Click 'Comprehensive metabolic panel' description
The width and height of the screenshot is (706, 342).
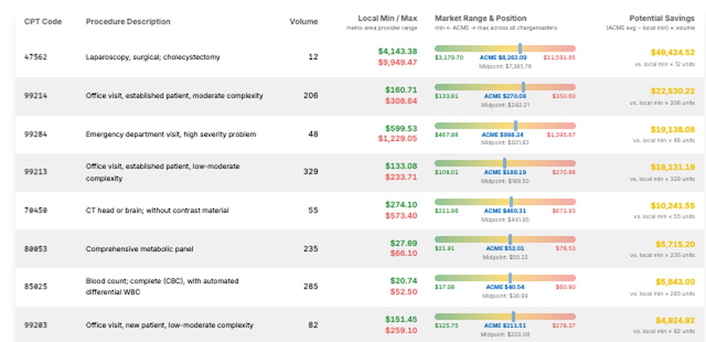click(140, 249)
